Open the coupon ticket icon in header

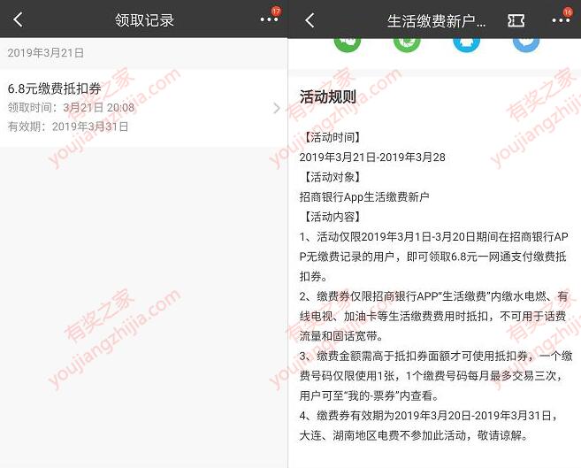[x=516, y=20]
